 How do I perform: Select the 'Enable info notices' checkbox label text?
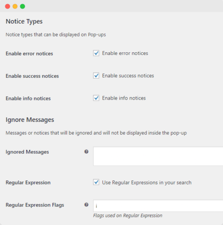click(x=124, y=98)
